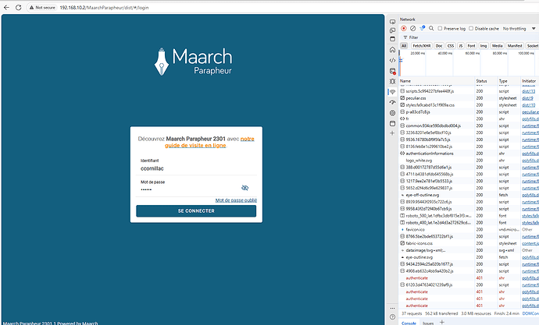The image size is (539, 325).
Task: Select the Network wifi icon tool
Action: pyautogui.click(x=392, y=92)
